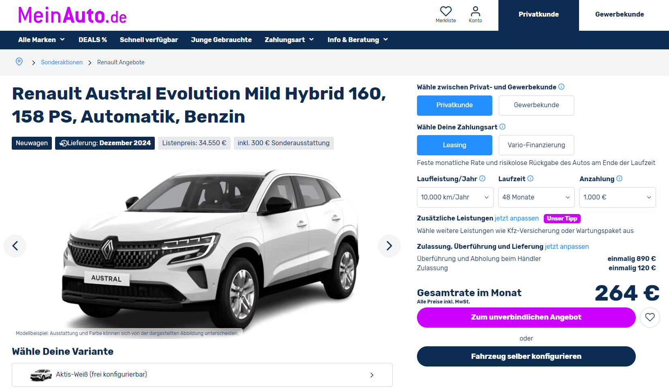Screen dimensions: 669x392
Task: Add car to wishlist heart button
Action: point(650,318)
